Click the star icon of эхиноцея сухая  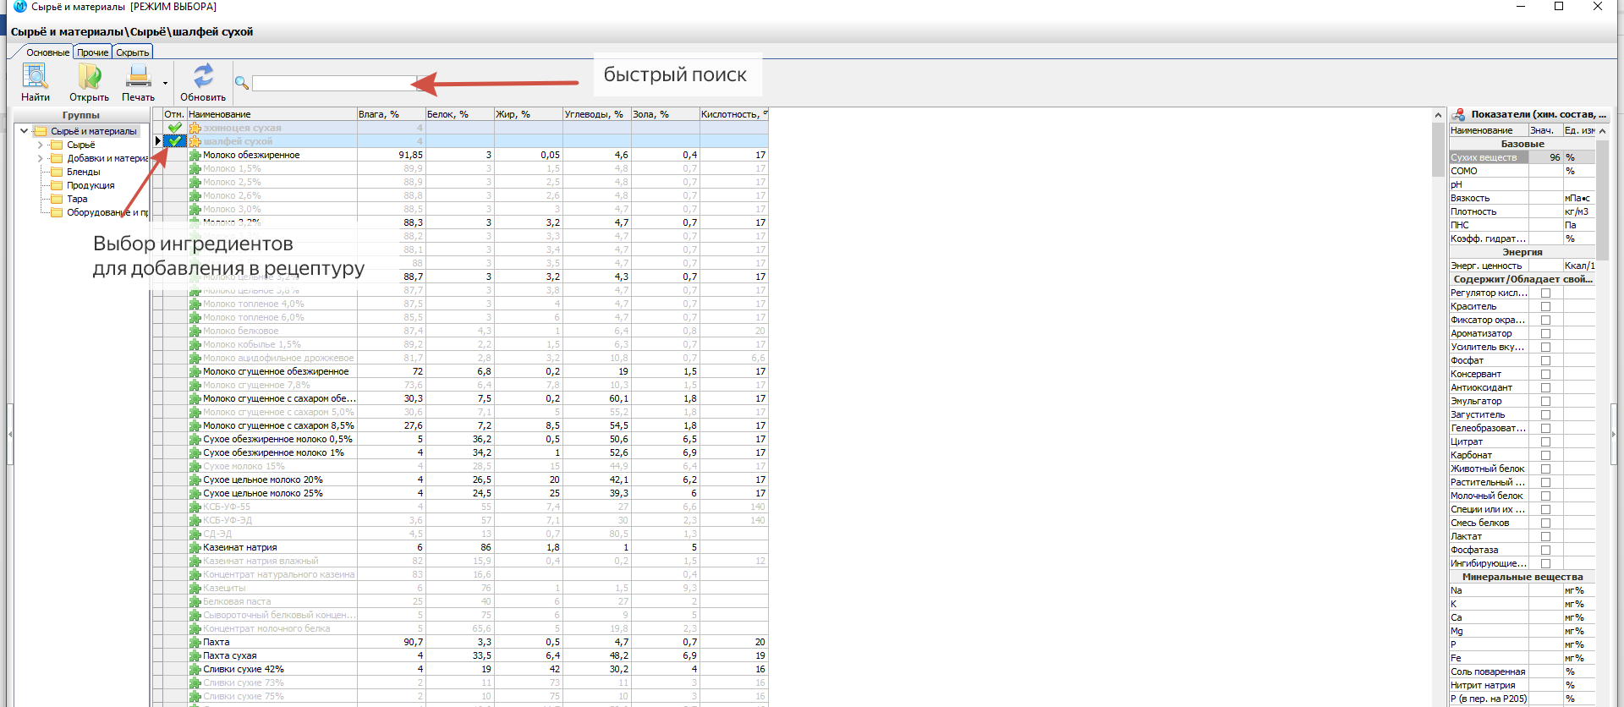tap(195, 128)
